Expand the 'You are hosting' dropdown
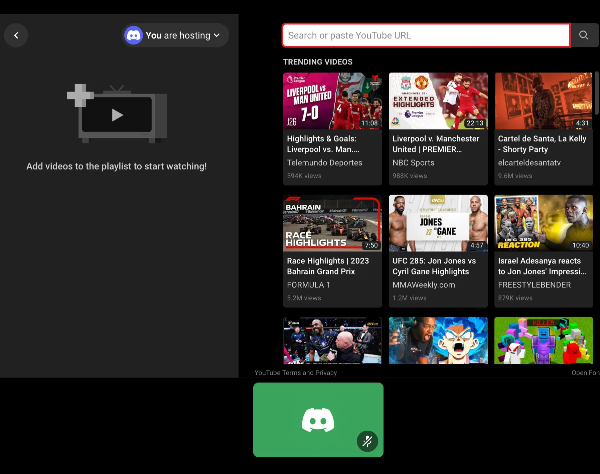This screenshot has width=600, height=474. click(175, 35)
